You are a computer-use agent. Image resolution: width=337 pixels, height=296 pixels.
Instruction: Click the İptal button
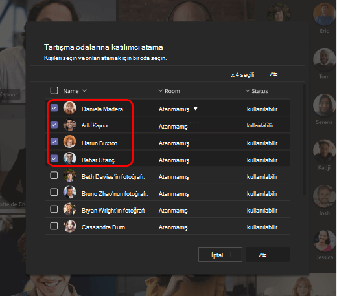pyautogui.click(x=220, y=255)
